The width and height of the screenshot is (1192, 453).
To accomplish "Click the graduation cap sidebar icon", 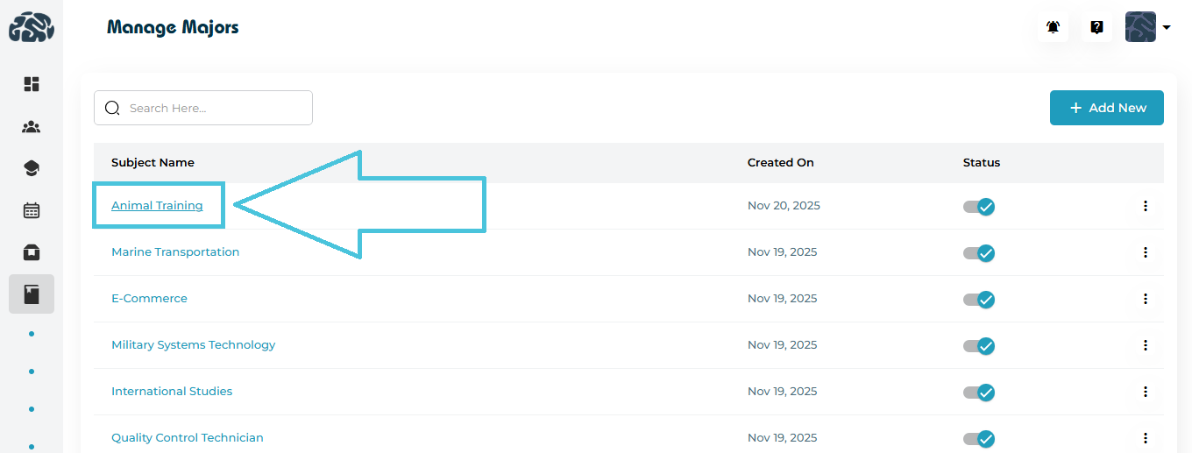I will pyautogui.click(x=32, y=168).
